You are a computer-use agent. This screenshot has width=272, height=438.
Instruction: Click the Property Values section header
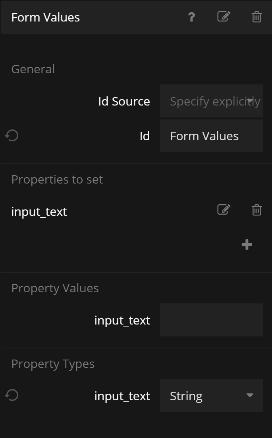coord(55,288)
